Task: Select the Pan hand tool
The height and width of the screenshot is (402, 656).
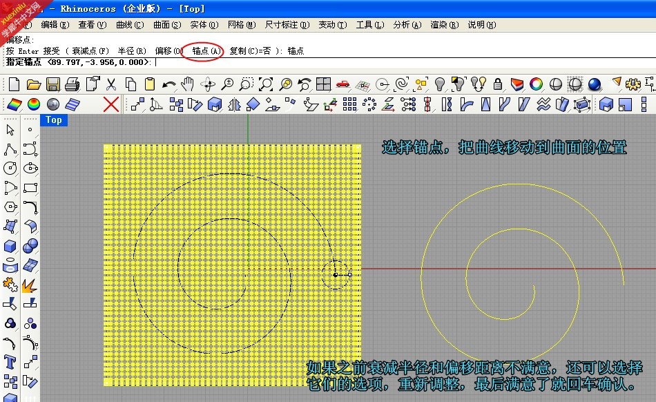Action: (x=188, y=84)
